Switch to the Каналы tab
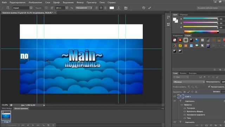 point(183,73)
